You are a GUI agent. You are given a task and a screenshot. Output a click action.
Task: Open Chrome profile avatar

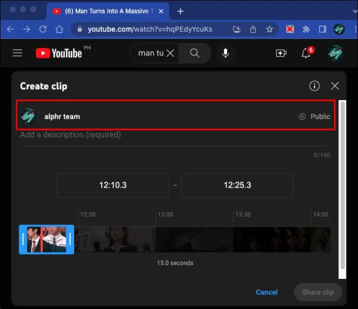339,29
